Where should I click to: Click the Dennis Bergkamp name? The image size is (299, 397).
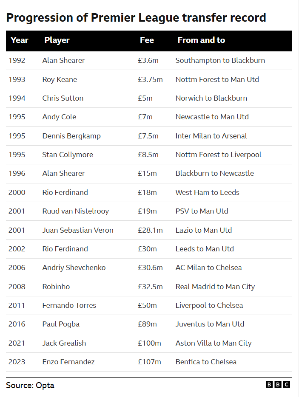tap(71, 136)
